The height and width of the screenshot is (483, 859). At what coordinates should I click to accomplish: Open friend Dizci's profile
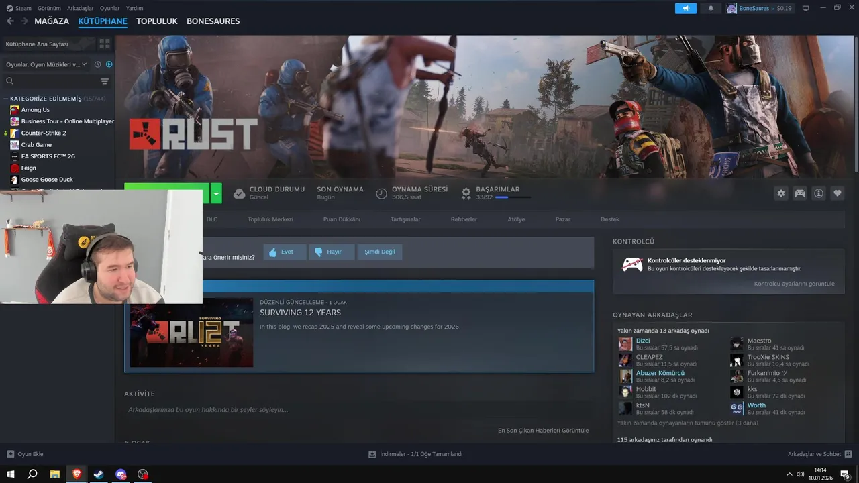(643, 341)
